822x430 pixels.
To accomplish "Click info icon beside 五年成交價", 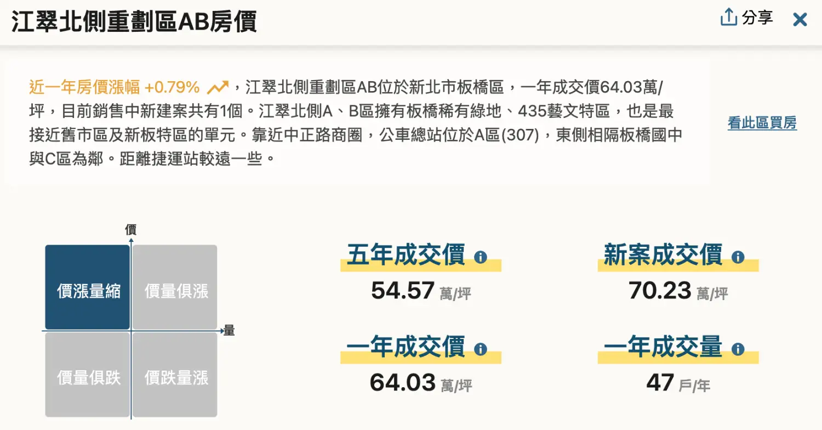I will pos(481,257).
